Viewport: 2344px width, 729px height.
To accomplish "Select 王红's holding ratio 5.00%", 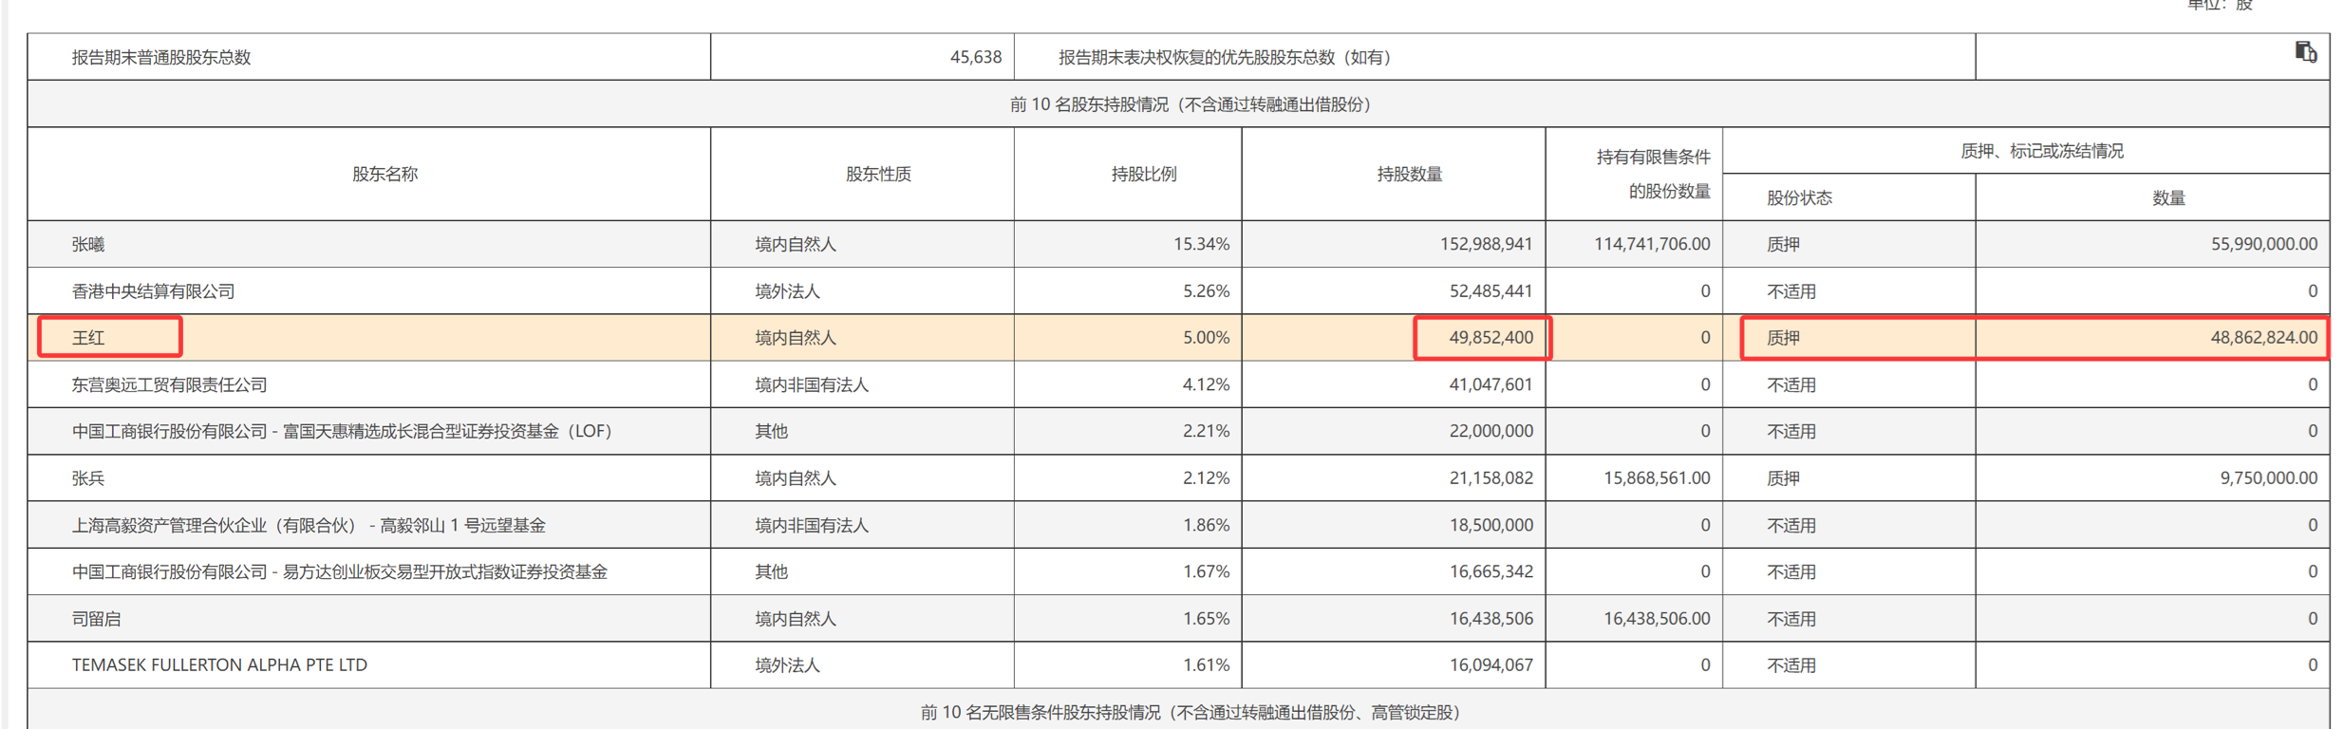I will click(x=1206, y=338).
